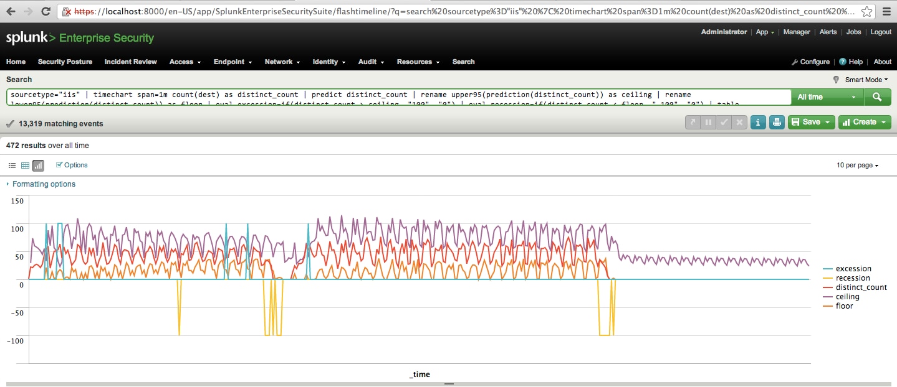897x387 pixels.
Task: Run the search with the magnifier button
Action: pos(877,97)
